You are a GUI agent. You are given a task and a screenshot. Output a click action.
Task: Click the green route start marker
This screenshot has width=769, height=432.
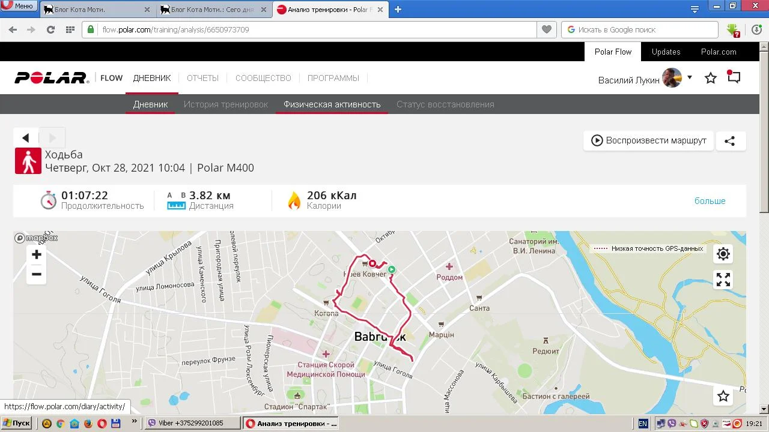[392, 270]
